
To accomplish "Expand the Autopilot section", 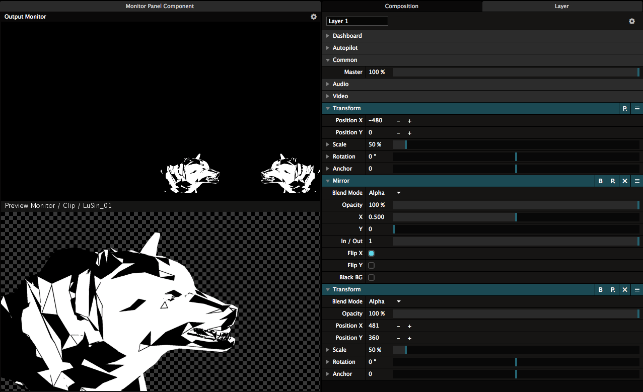I will tap(328, 48).
